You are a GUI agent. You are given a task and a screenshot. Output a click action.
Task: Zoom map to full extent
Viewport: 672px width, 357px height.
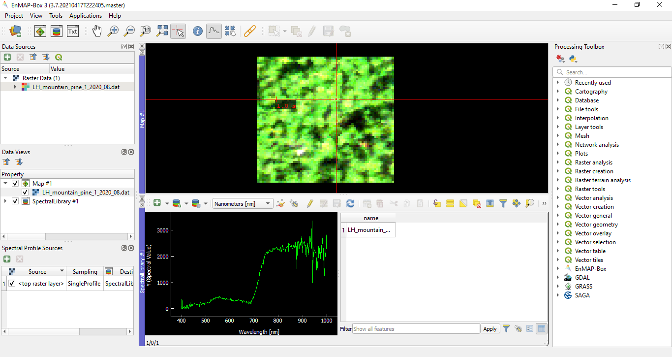(162, 32)
